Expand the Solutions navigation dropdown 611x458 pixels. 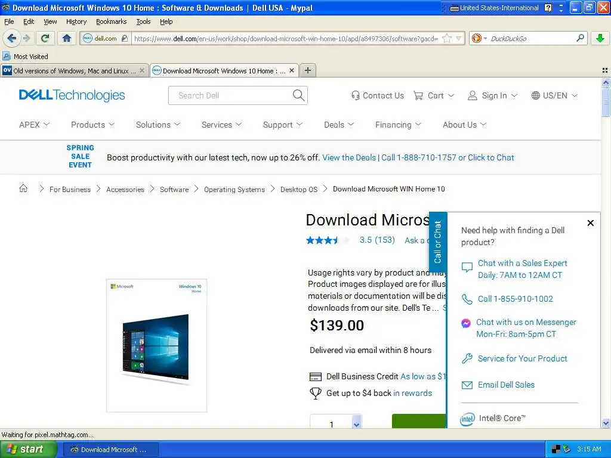(158, 125)
